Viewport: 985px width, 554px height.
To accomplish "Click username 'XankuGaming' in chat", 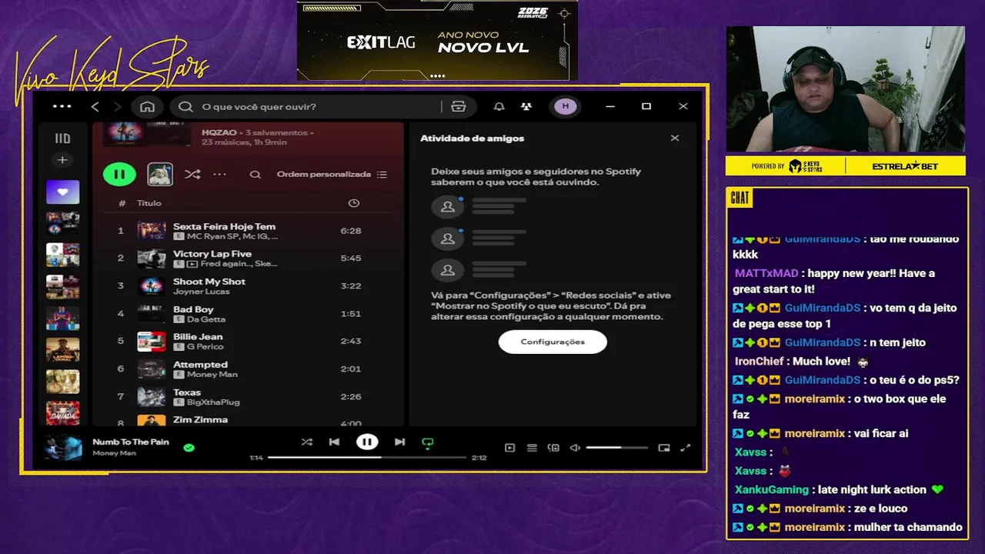I will 772,489.
